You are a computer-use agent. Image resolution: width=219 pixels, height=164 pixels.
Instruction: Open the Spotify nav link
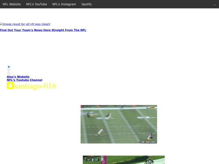point(87,4)
